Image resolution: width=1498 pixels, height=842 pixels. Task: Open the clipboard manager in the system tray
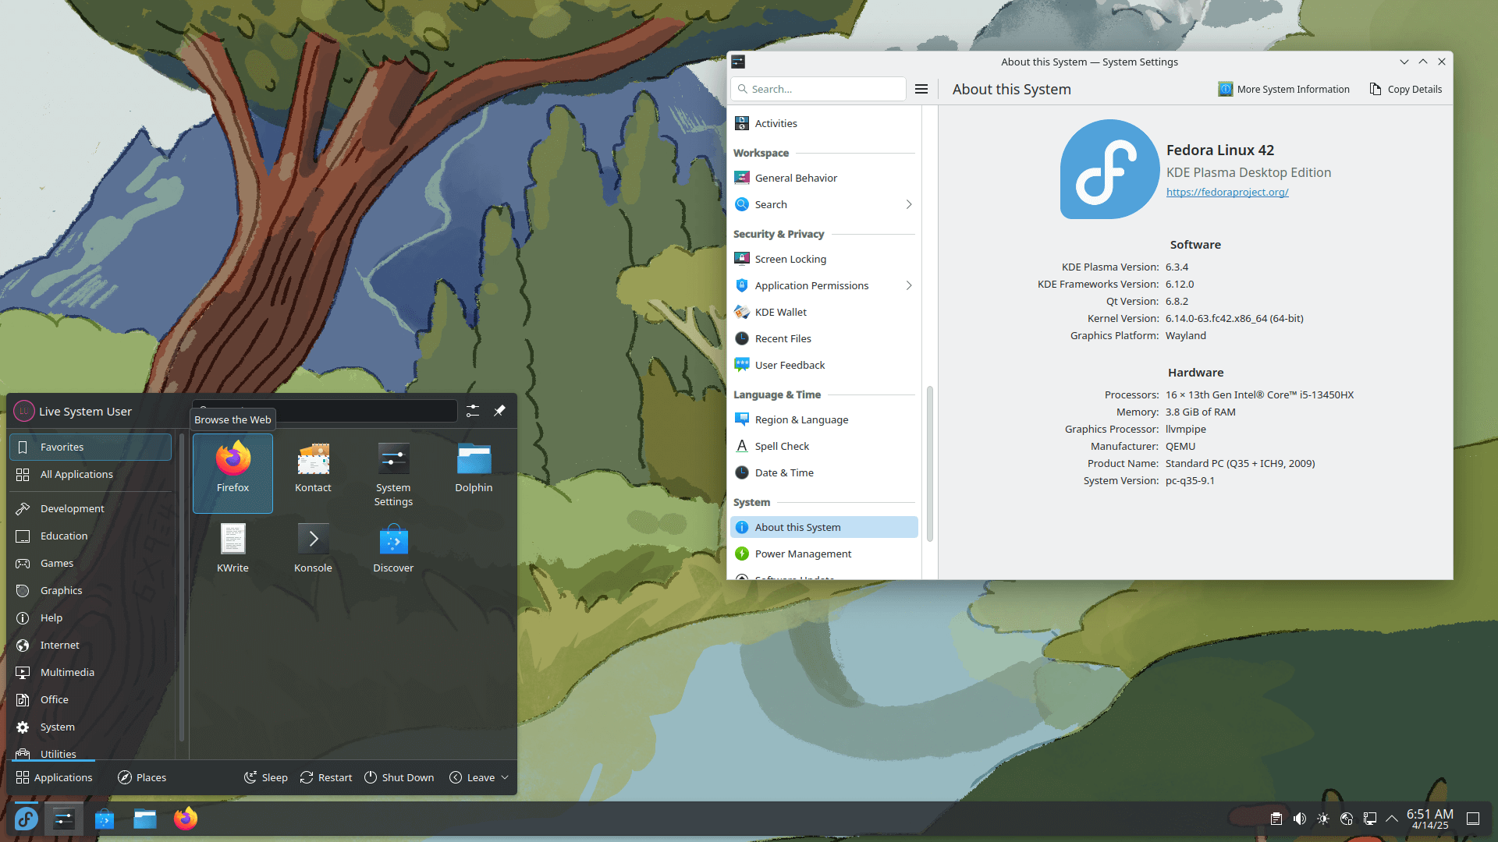1276,819
